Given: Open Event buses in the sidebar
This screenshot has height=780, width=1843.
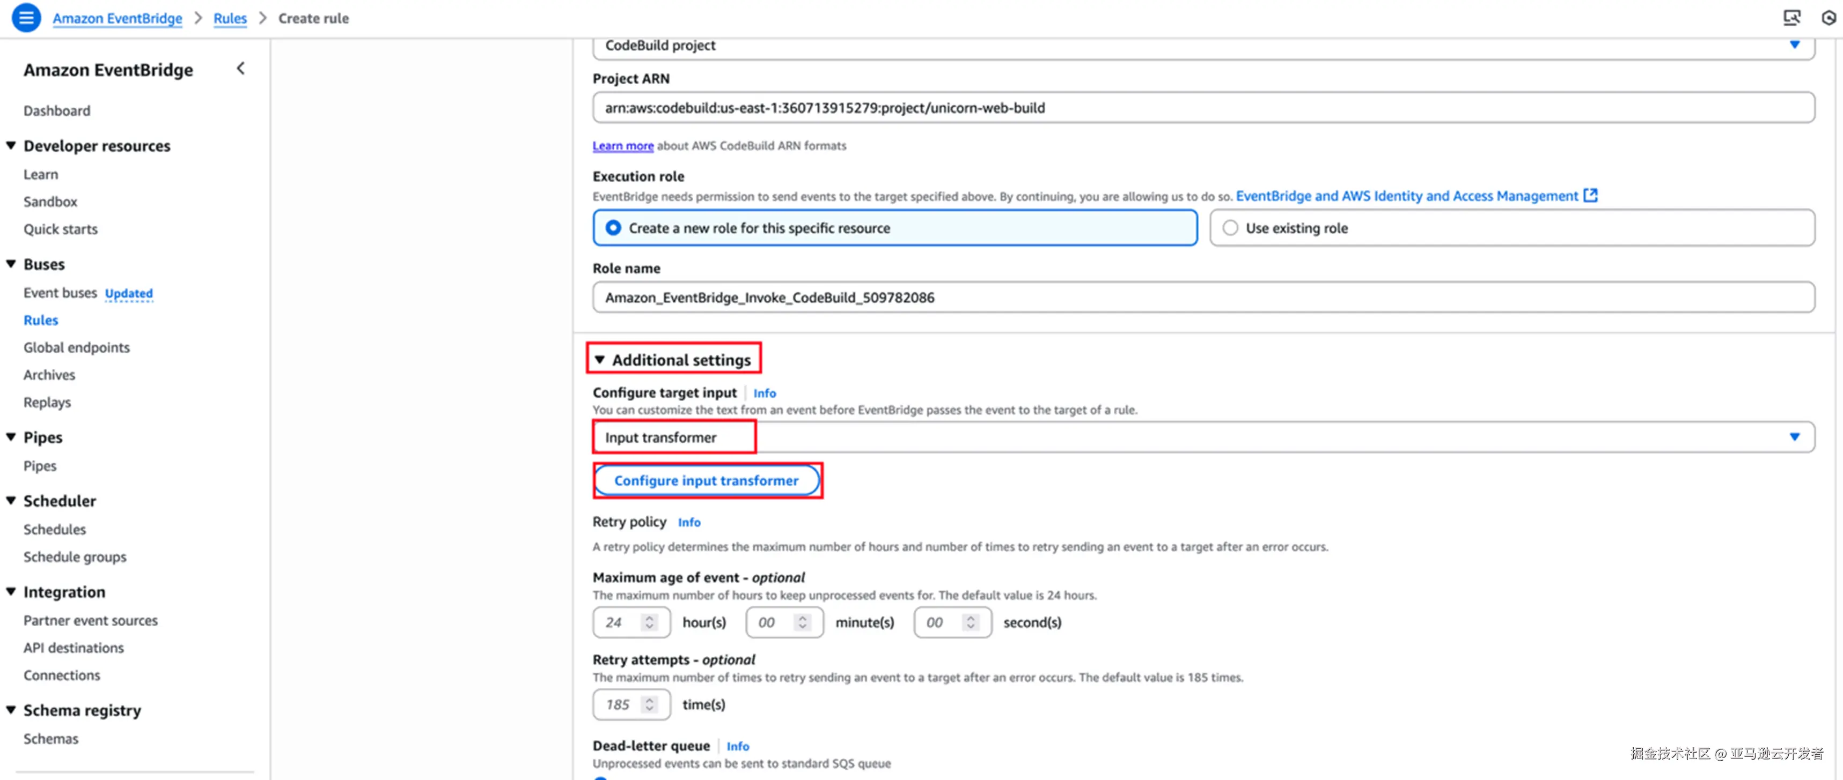Looking at the screenshot, I should [60, 293].
